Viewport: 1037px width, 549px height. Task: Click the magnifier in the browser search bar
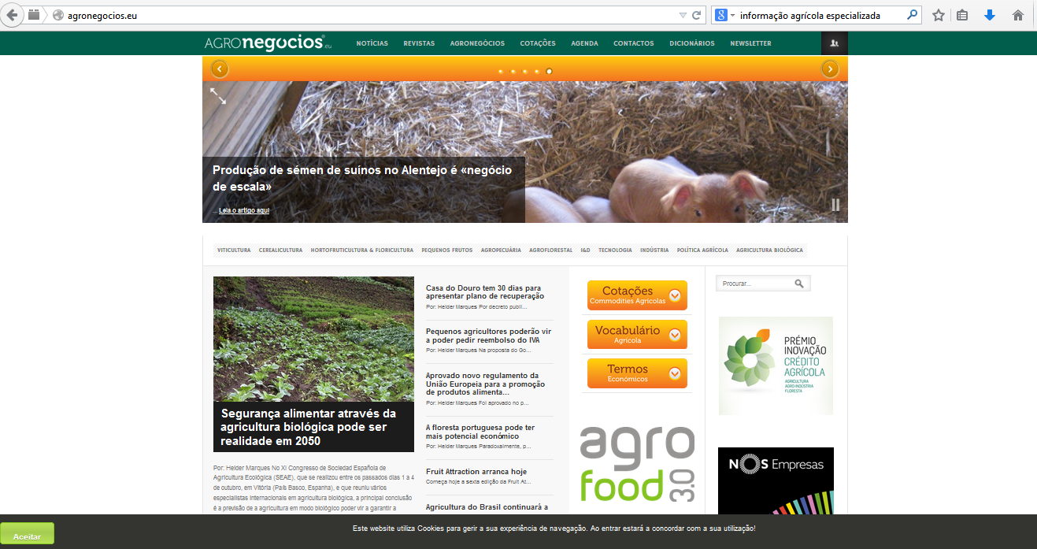[913, 15]
